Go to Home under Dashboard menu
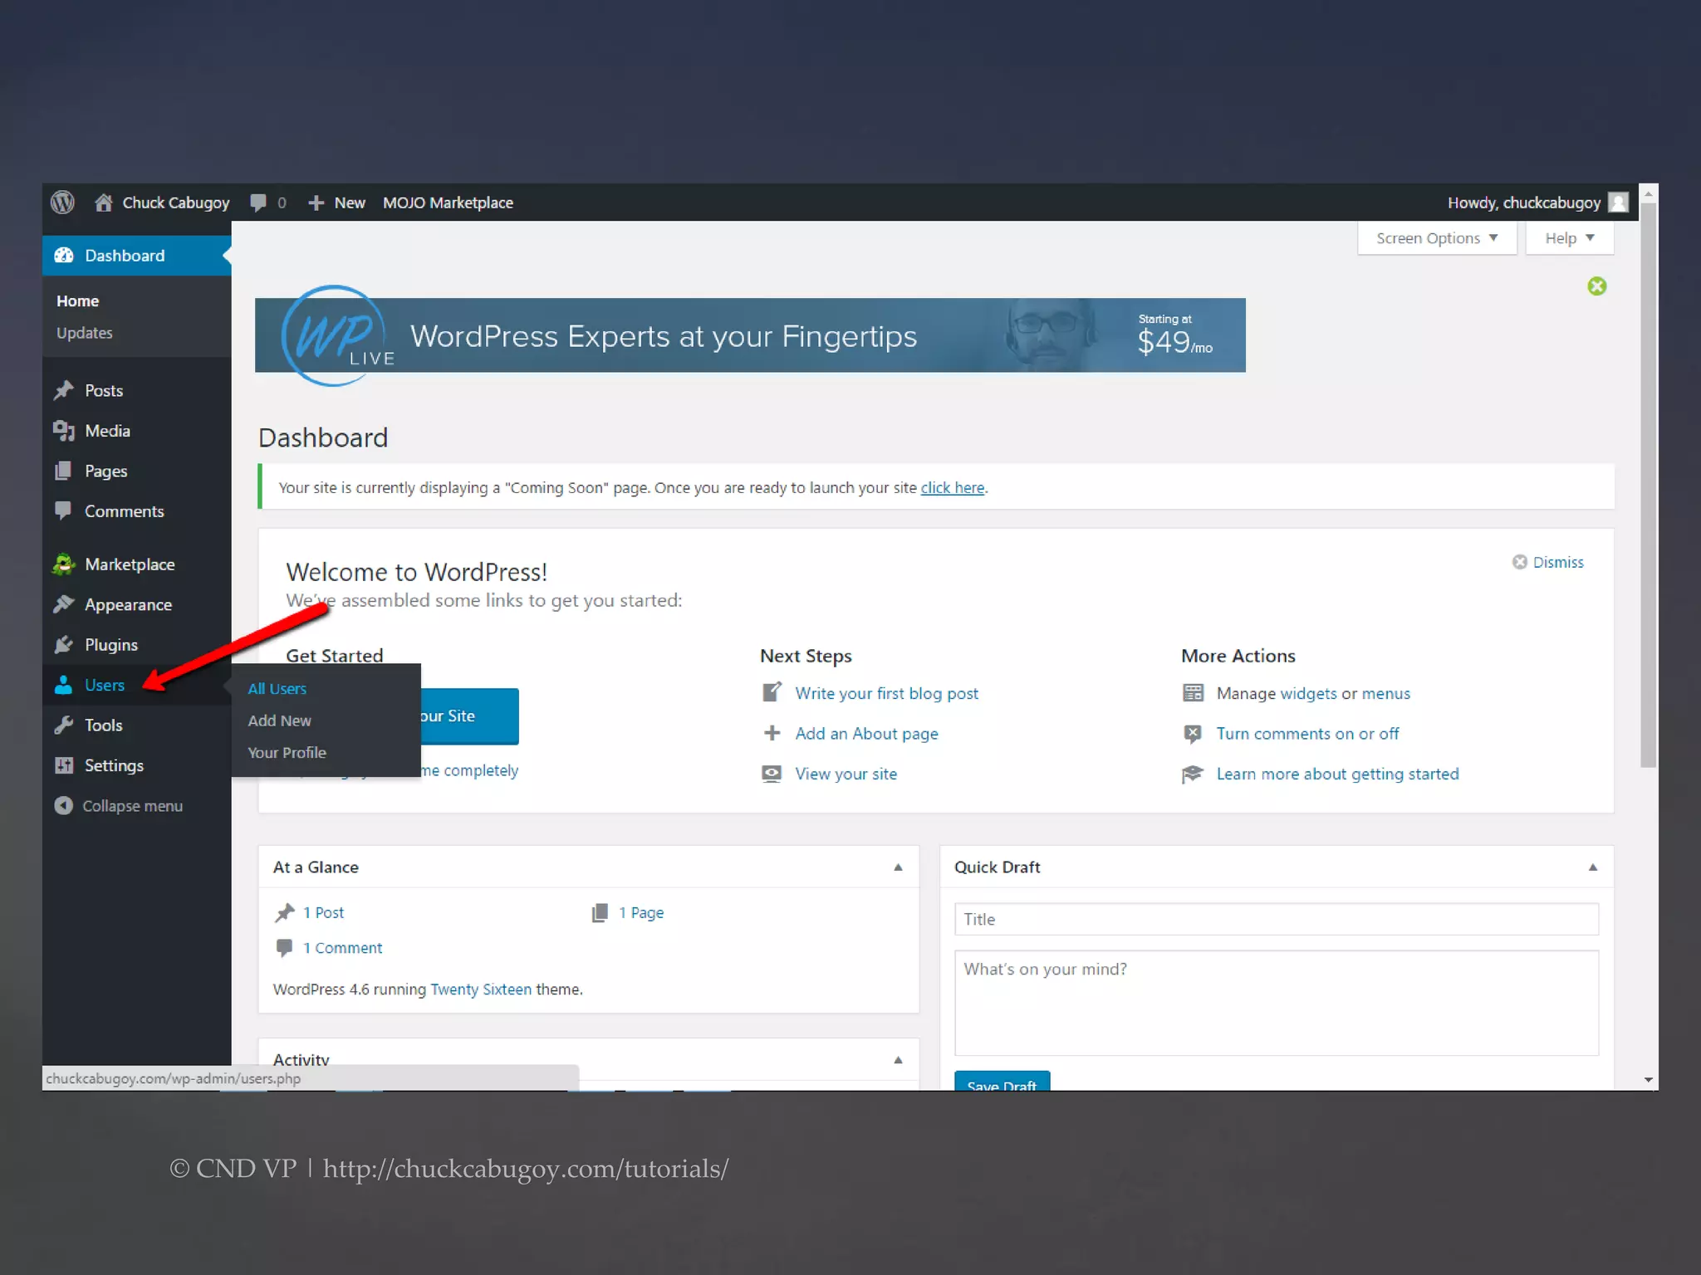The height and width of the screenshot is (1275, 1701). coord(77,300)
